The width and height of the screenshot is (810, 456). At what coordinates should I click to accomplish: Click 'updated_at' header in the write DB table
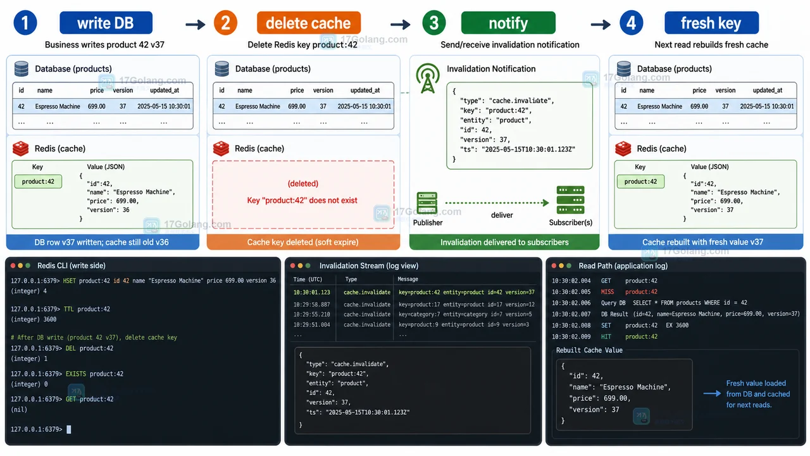coord(164,91)
